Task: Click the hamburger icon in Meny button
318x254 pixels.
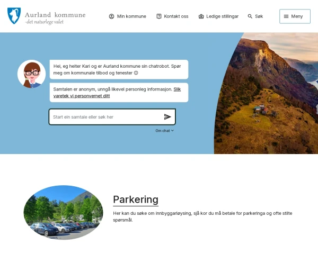Action: tap(286, 16)
